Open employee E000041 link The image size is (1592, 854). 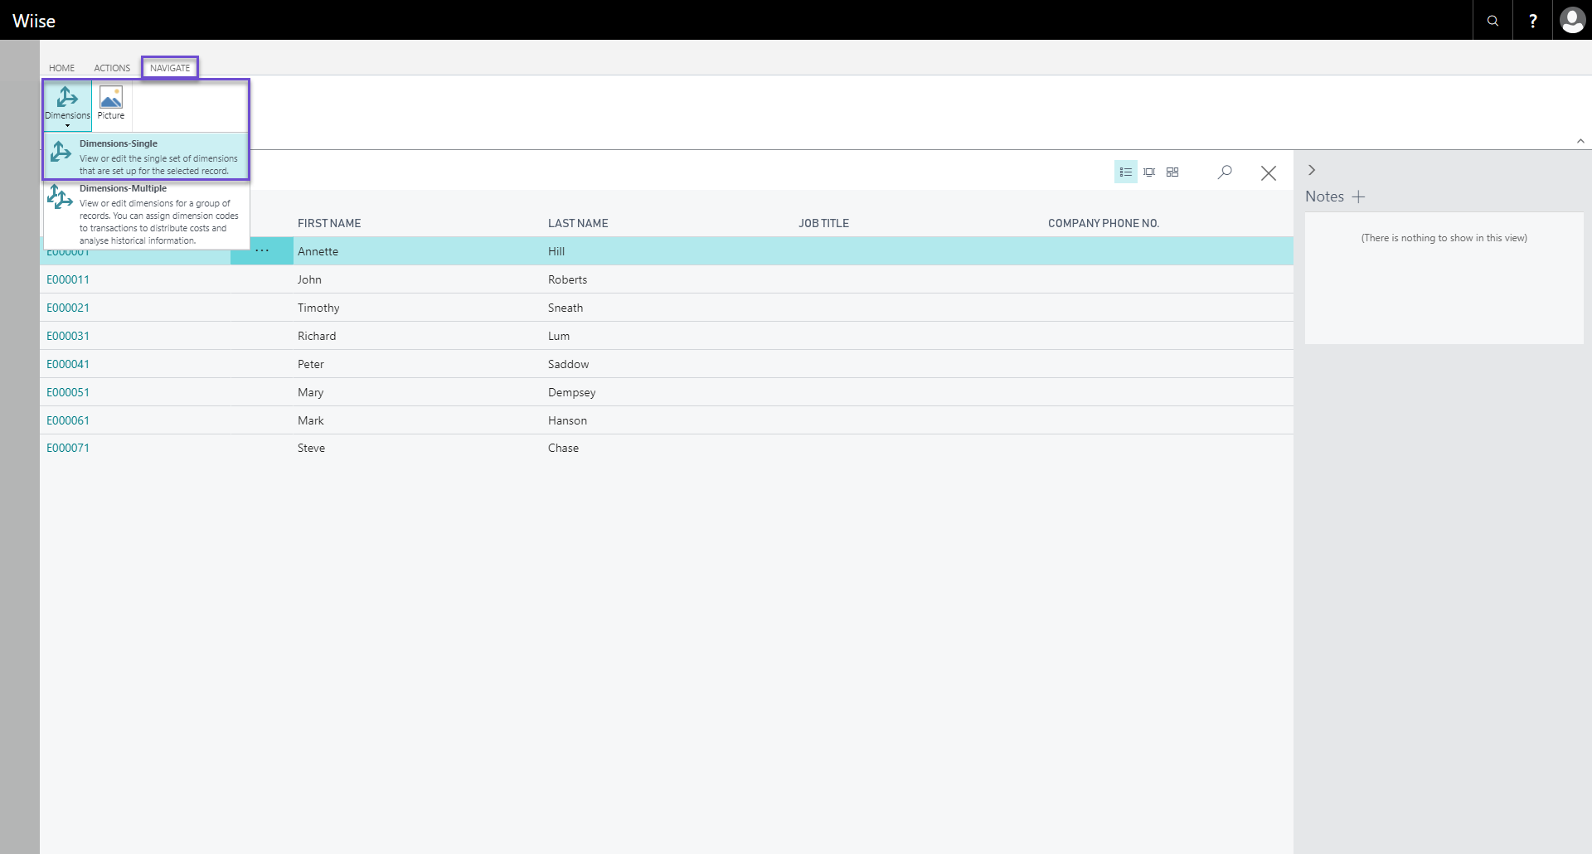pyautogui.click(x=68, y=364)
